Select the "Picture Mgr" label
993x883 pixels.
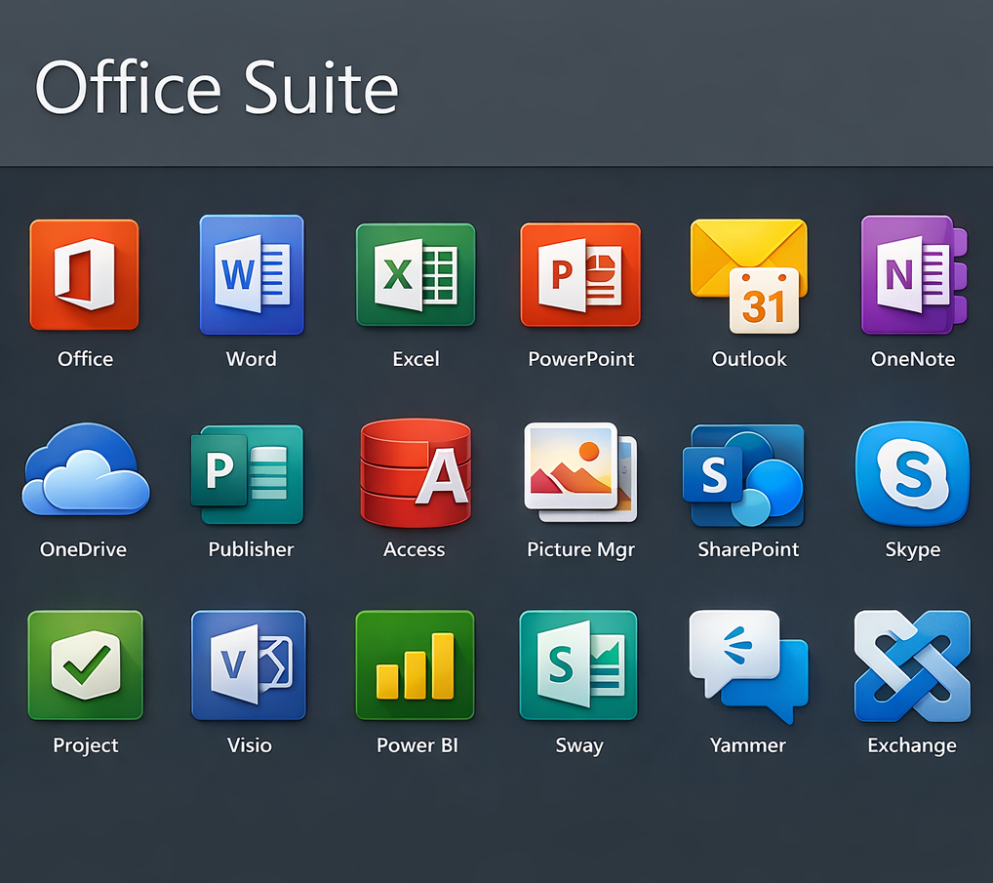pos(581,550)
